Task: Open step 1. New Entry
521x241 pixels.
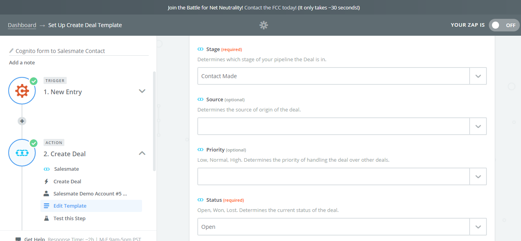Action: (63, 92)
